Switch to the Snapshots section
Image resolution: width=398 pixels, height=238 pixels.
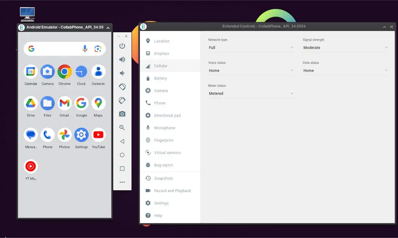coord(170,178)
